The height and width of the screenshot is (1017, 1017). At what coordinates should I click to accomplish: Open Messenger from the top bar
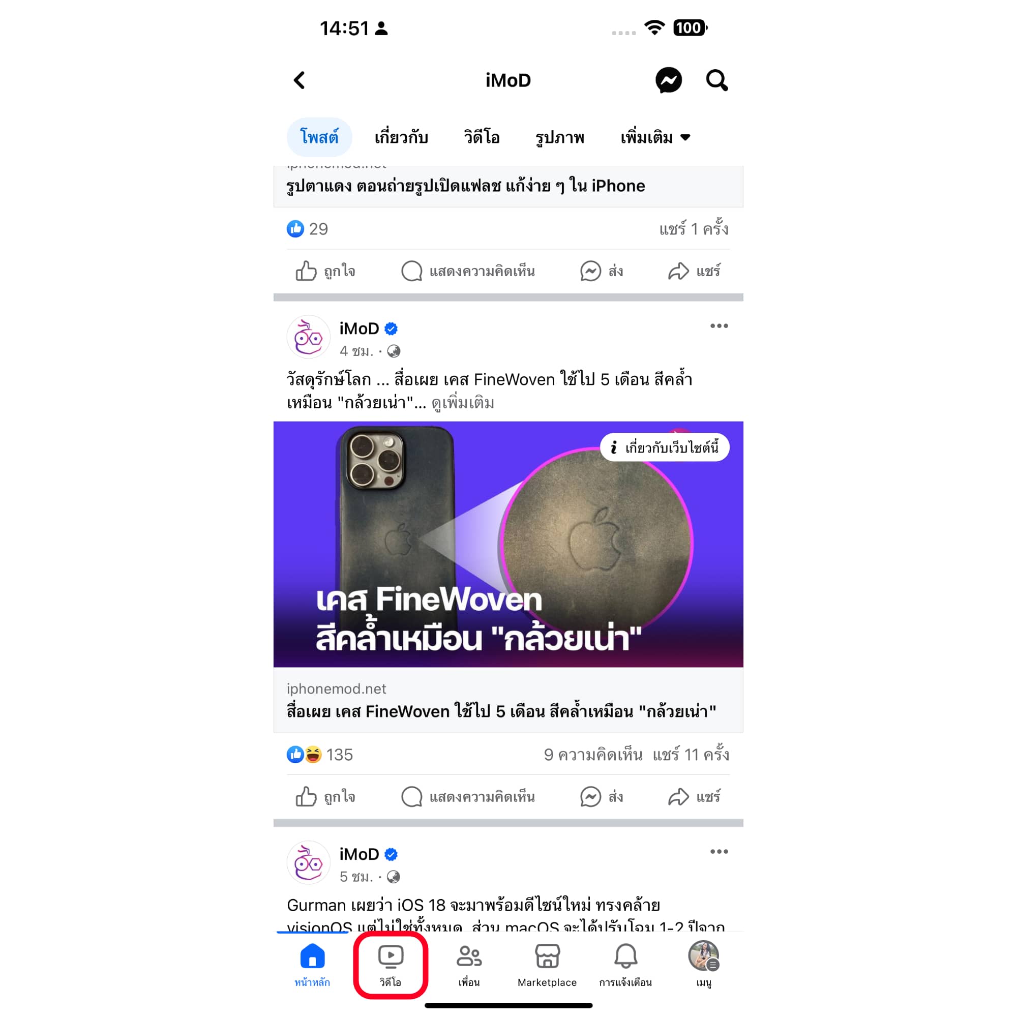click(x=669, y=80)
